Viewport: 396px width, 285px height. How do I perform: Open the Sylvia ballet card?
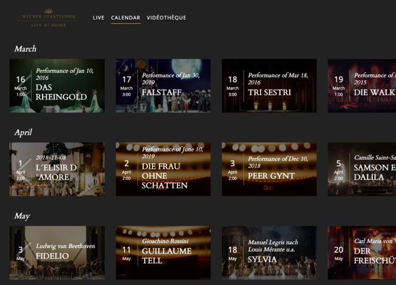[269, 253]
